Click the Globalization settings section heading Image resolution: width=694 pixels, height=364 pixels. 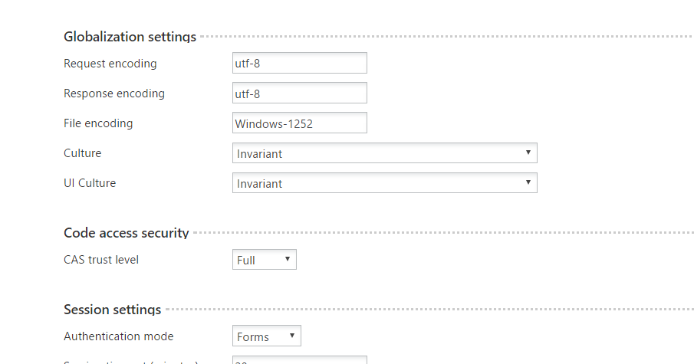pos(130,36)
